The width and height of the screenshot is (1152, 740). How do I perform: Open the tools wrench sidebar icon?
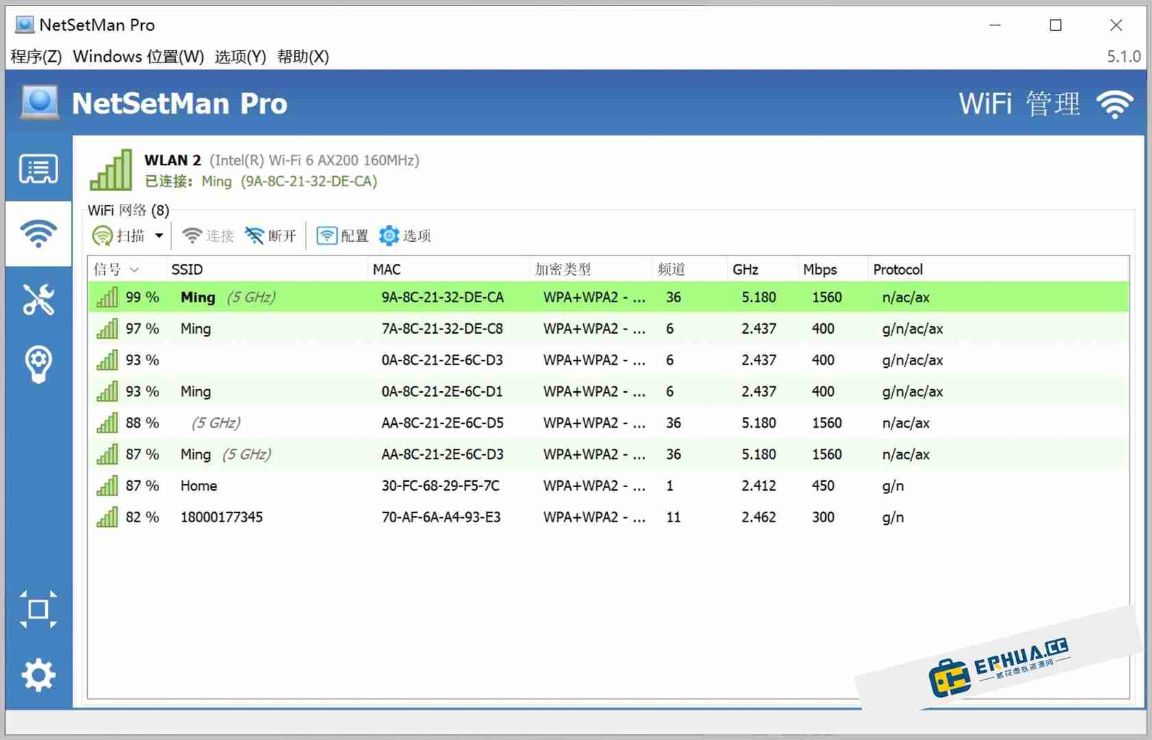pyautogui.click(x=38, y=299)
